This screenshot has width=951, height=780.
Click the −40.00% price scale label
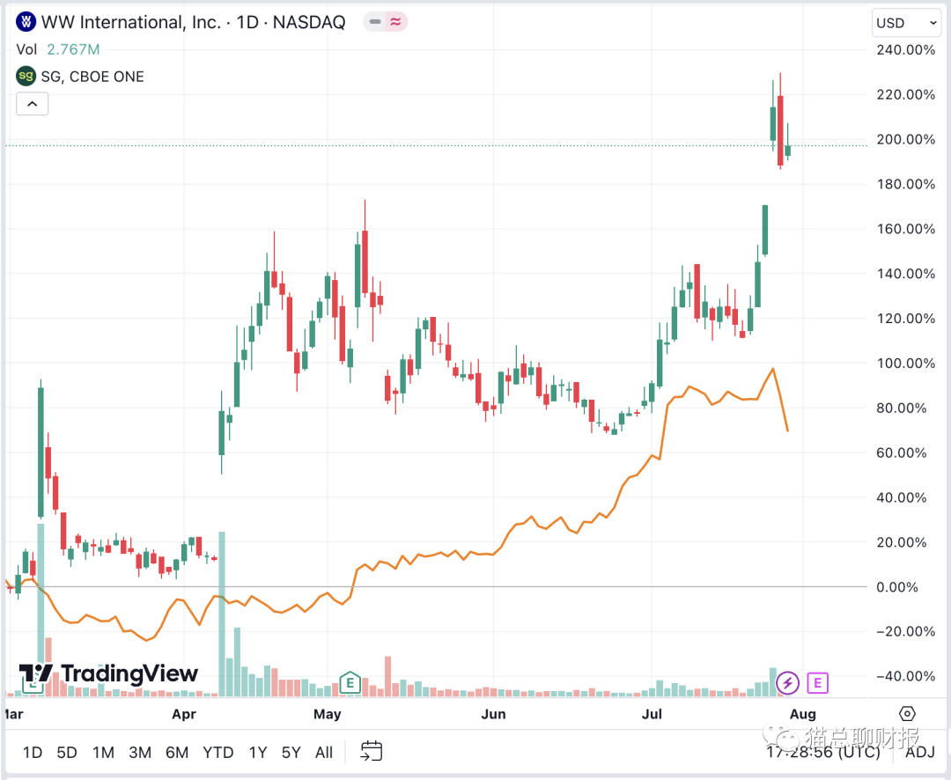click(x=905, y=676)
